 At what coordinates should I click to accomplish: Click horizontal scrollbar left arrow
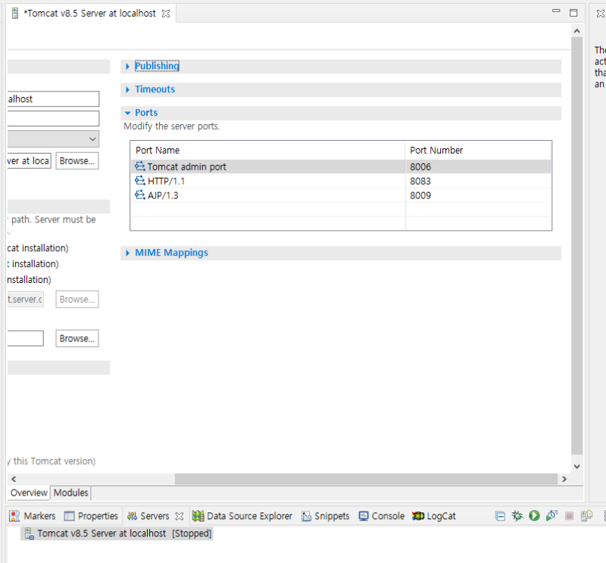[14, 479]
